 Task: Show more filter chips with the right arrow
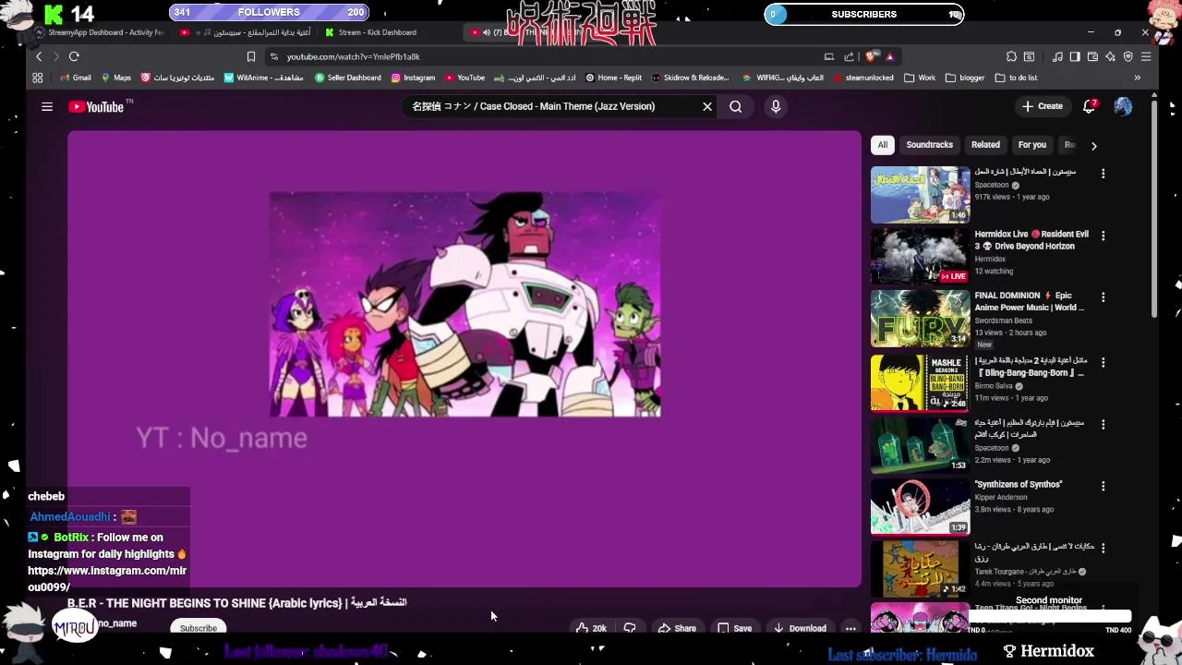pos(1094,146)
